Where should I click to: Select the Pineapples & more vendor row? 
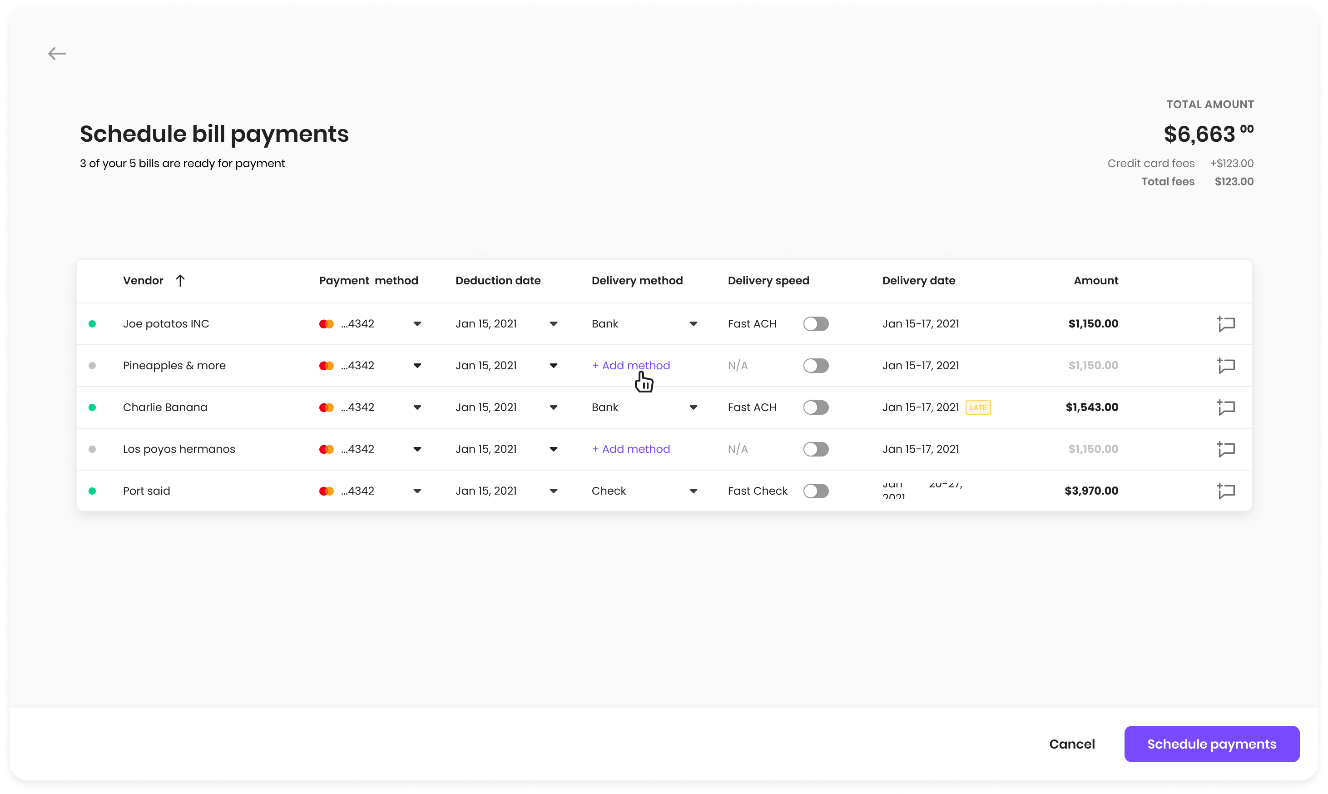pyautogui.click(x=174, y=366)
